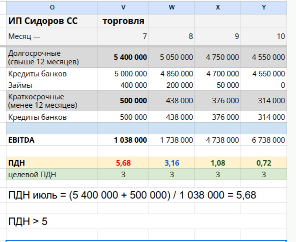Select the 'ПДН > 5' text cell
This screenshot has width=296, height=242.
(x=28, y=221)
